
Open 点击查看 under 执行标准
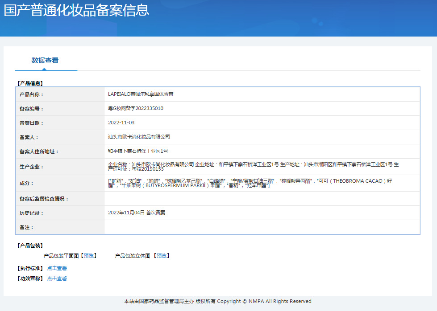coord(57,268)
